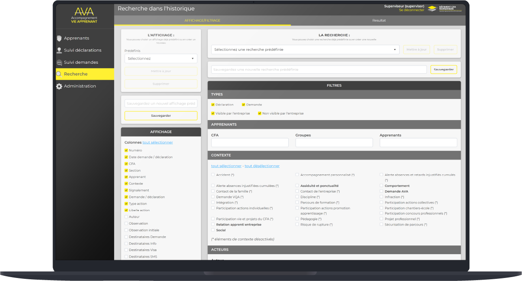
Task: Uncheck Visible par l'entreprise checkbox
Action: coord(213,113)
